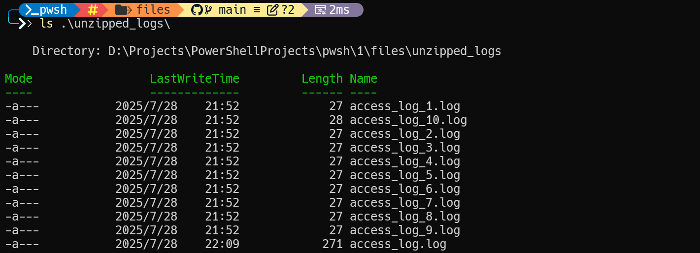Image resolution: width=700 pixels, height=253 pixels.
Task: Click the folder icon in files segment
Action: [123, 10]
